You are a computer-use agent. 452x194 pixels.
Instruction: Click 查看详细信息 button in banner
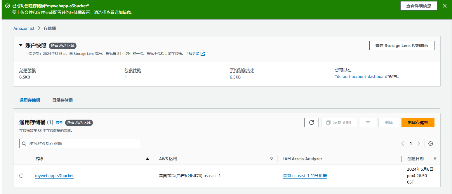(419, 6)
